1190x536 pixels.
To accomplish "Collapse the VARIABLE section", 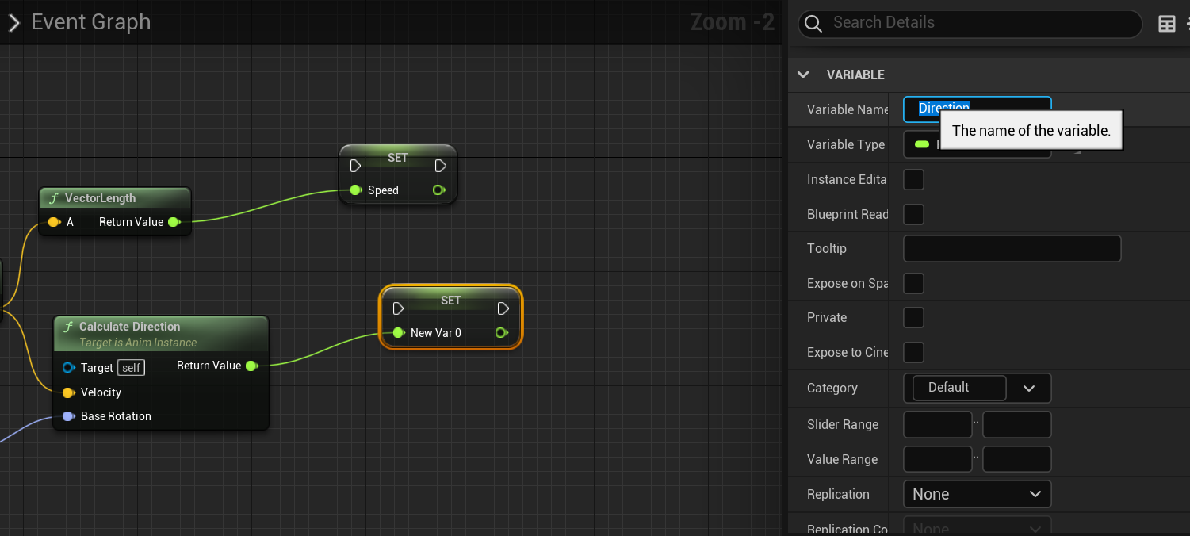I will tap(803, 75).
